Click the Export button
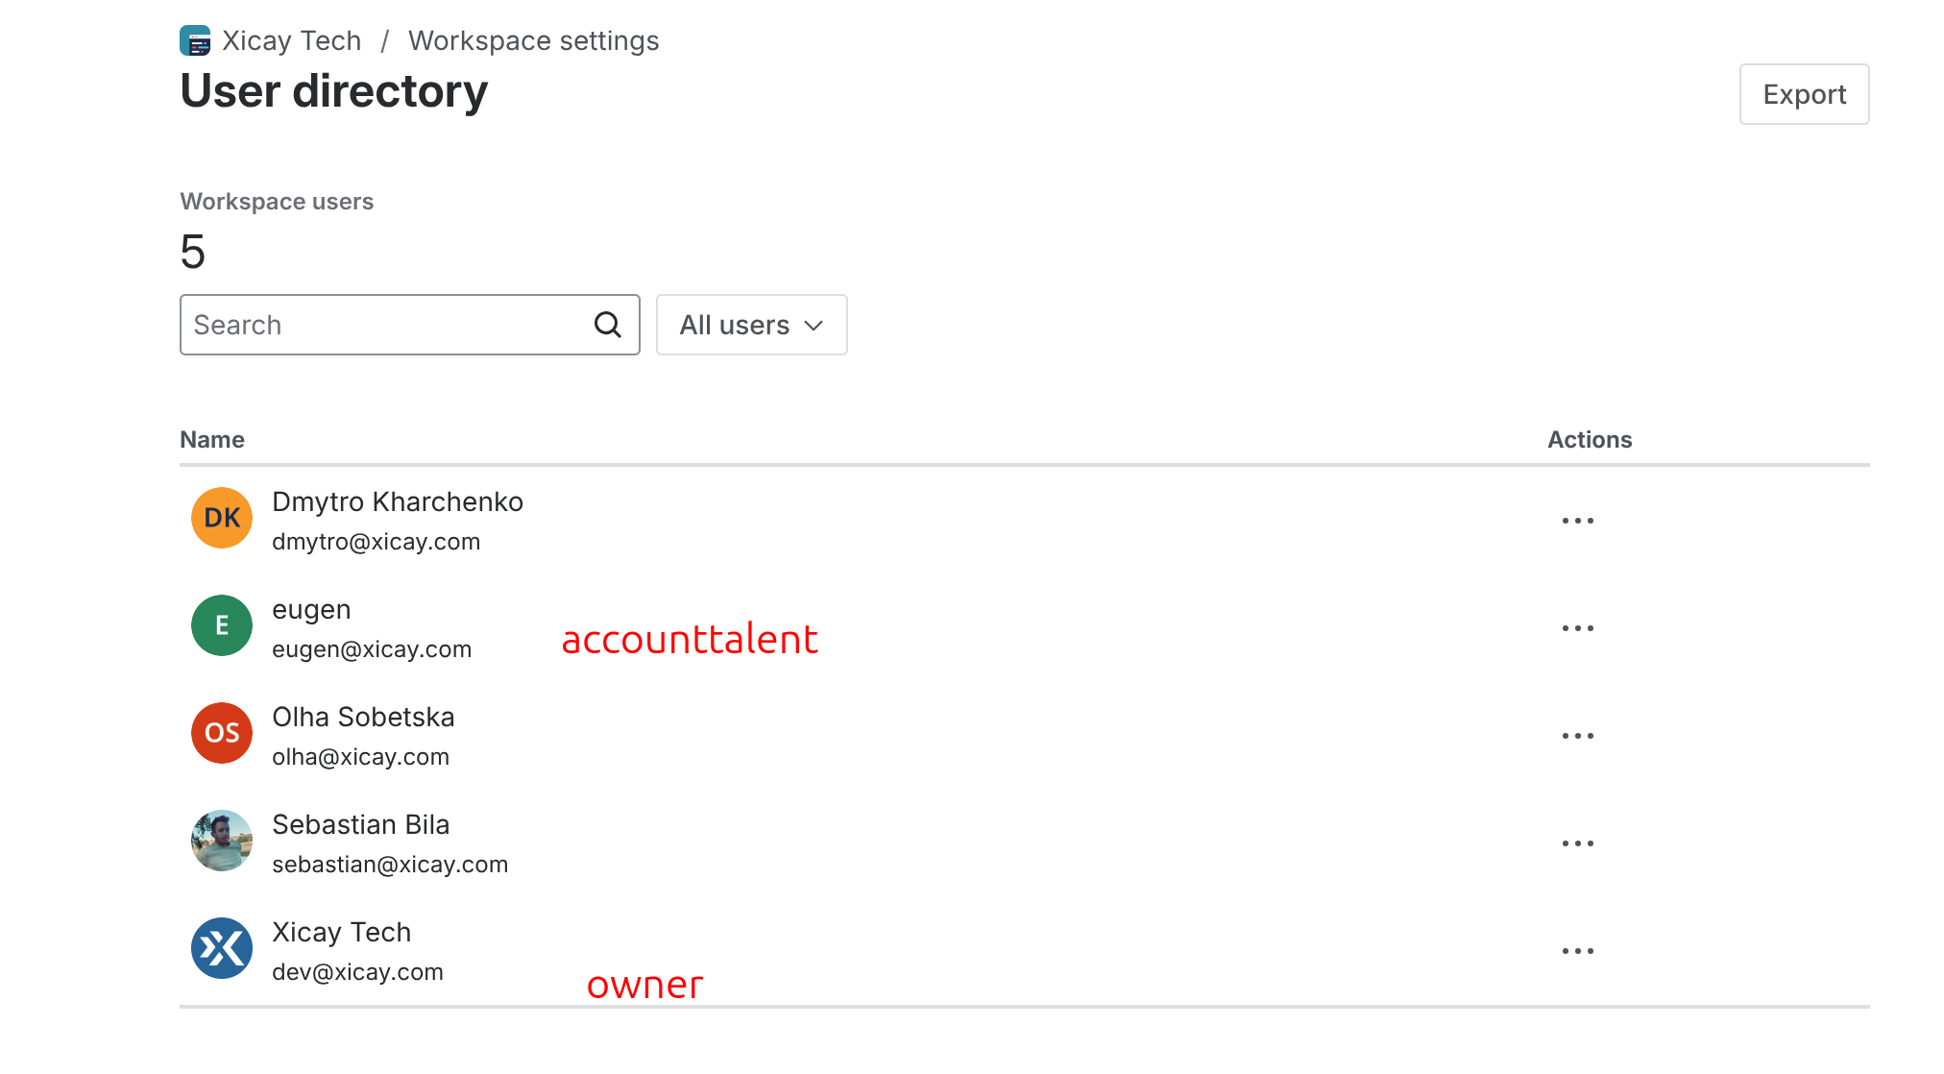This screenshot has width=1944, height=1074. click(x=1804, y=94)
